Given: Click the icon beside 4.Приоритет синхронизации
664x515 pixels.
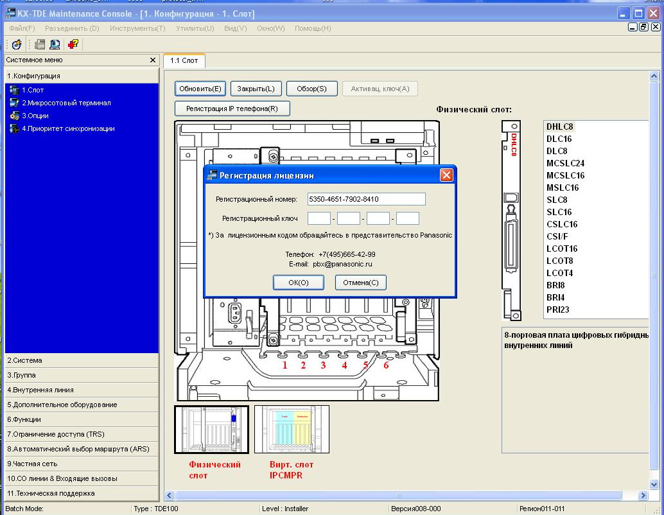Looking at the screenshot, I should coord(14,128).
